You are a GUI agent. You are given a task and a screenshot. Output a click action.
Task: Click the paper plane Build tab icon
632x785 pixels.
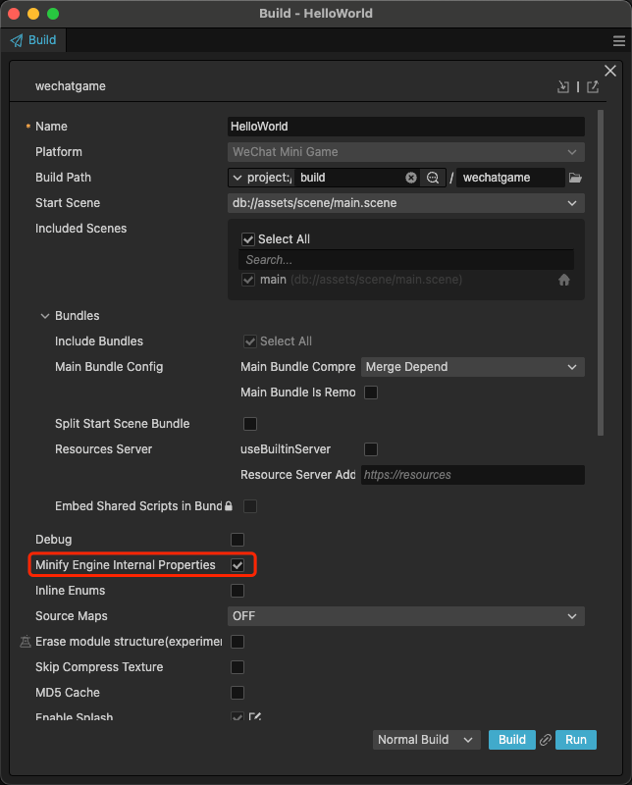click(x=17, y=40)
